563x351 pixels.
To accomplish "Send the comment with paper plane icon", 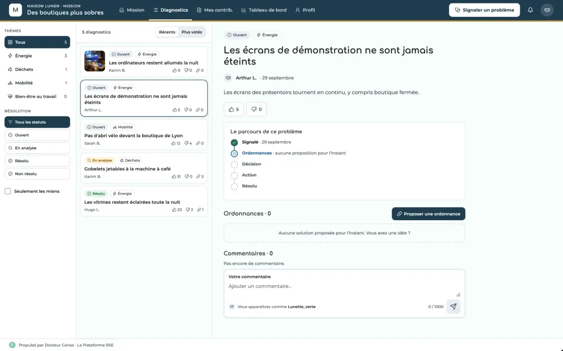I will click(x=453, y=306).
